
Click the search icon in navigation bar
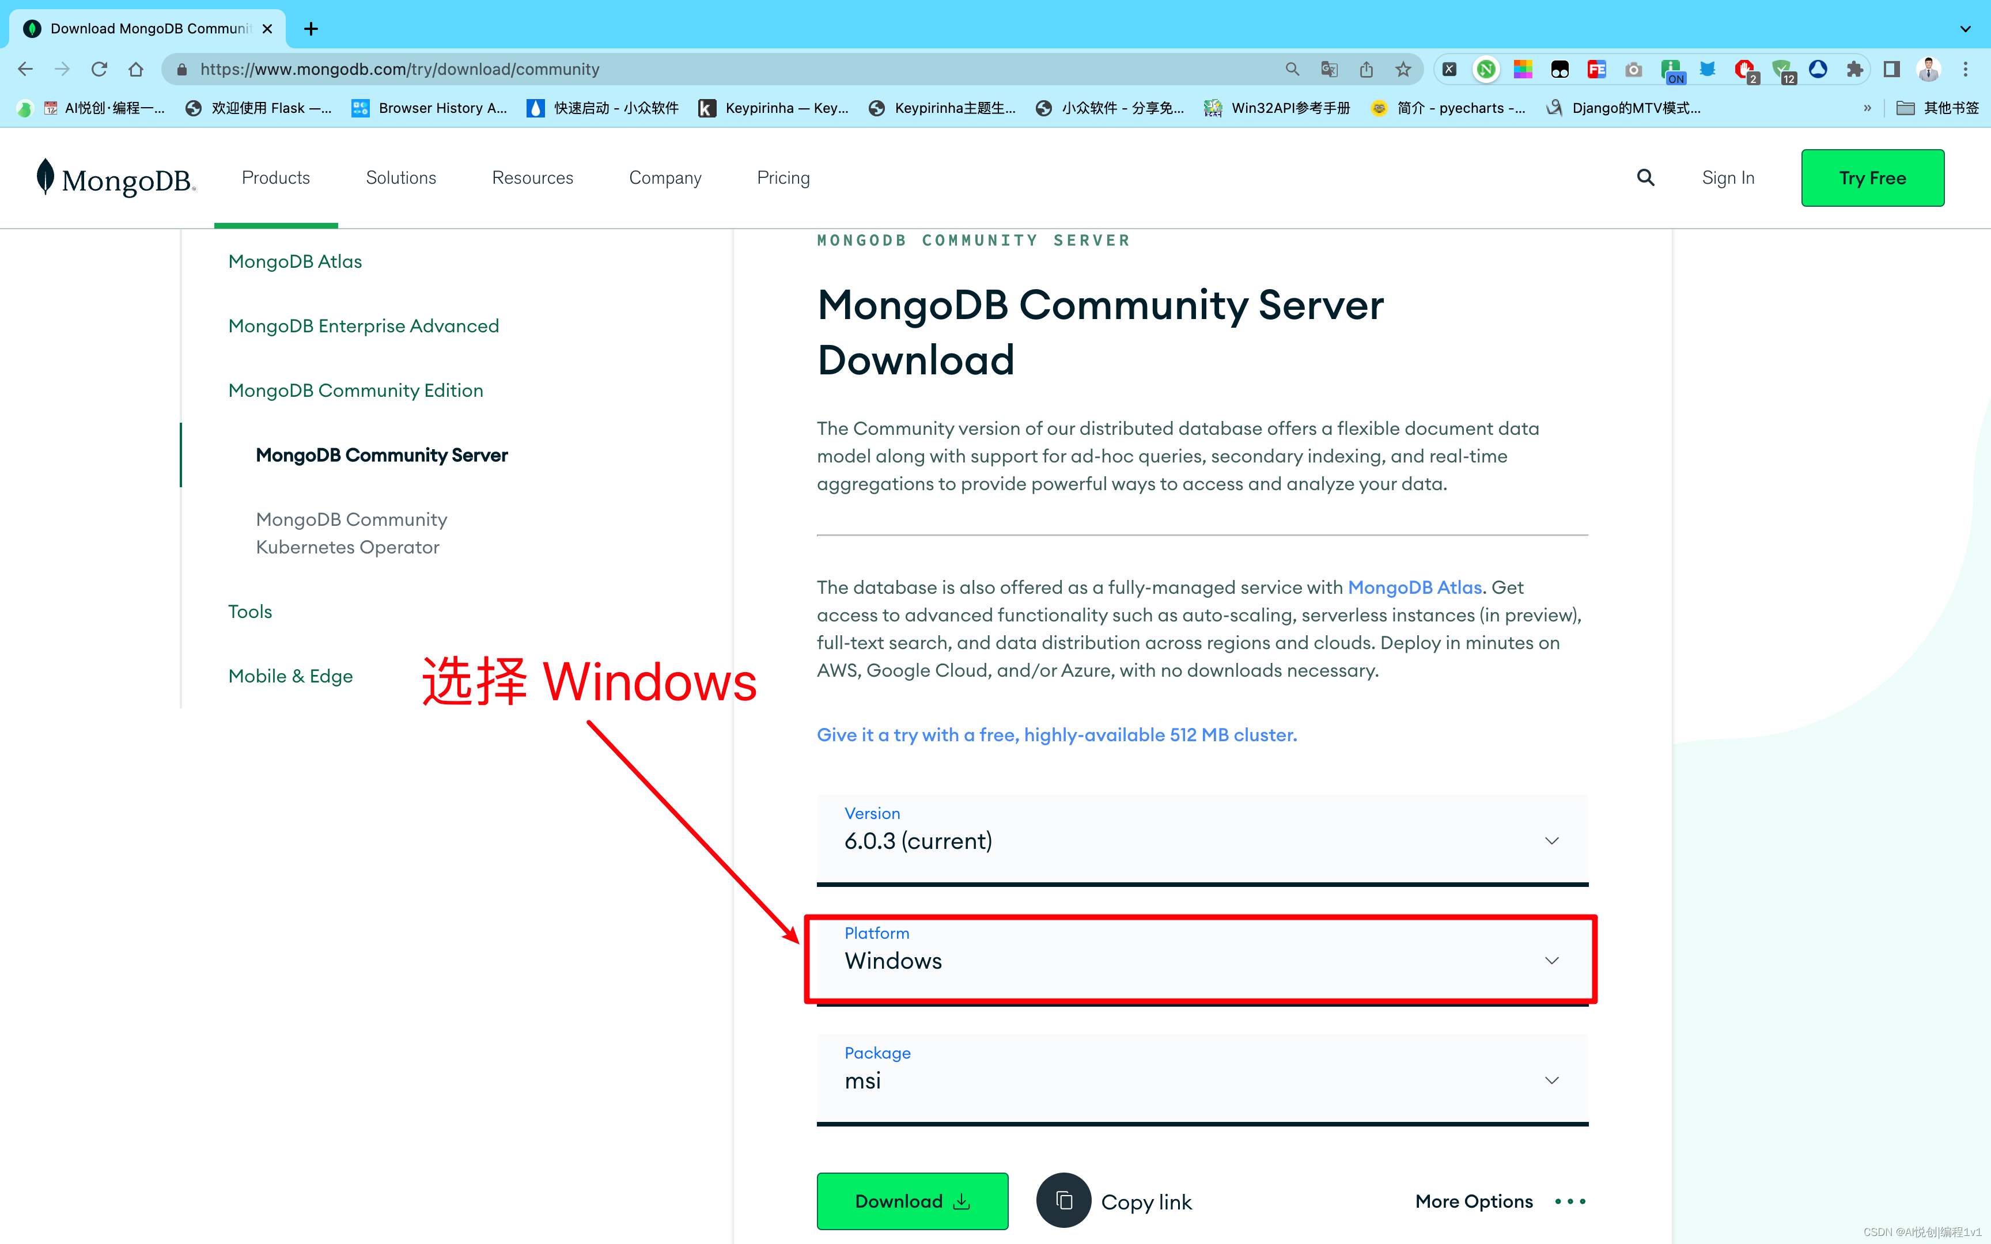point(1645,178)
